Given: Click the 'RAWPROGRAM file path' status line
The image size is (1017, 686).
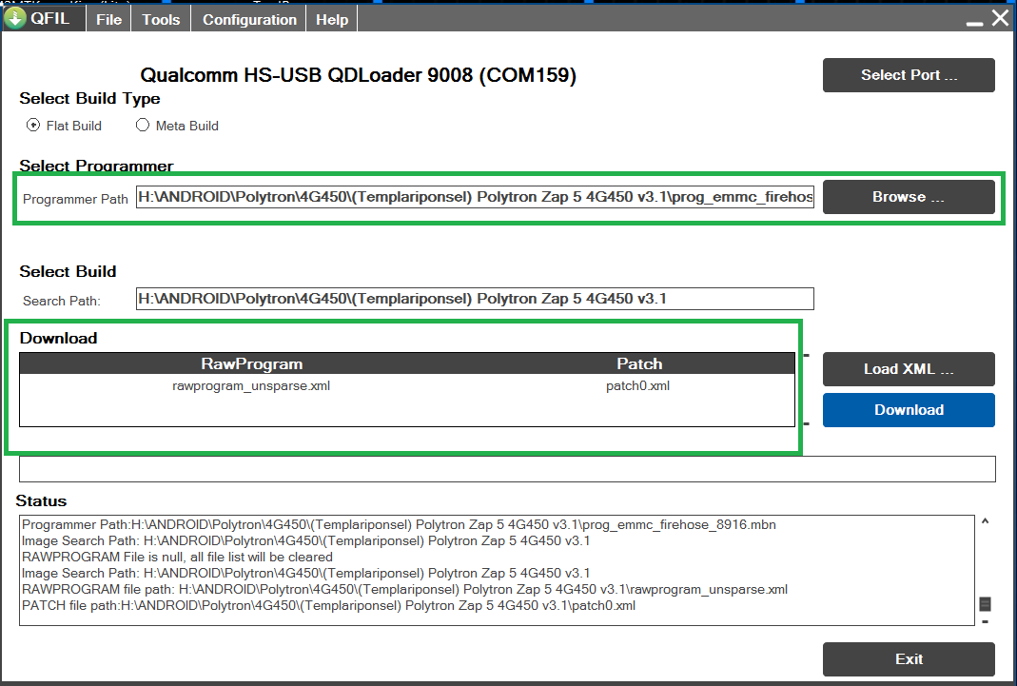Looking at the screenshot, I should coord(404,589).
